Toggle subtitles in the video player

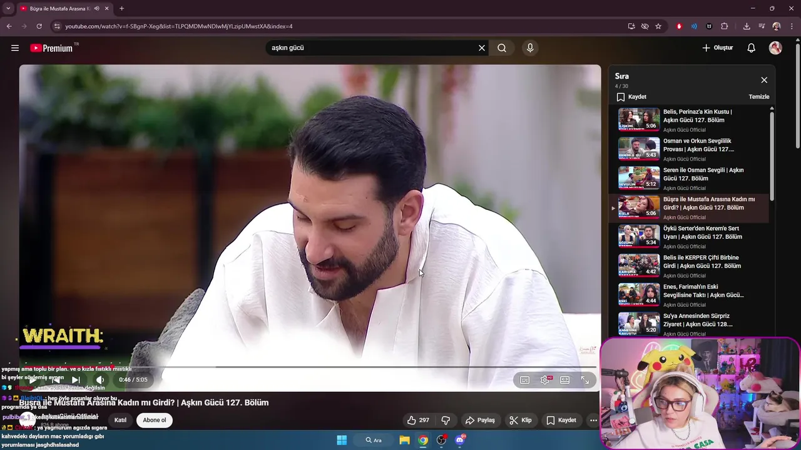525,380
